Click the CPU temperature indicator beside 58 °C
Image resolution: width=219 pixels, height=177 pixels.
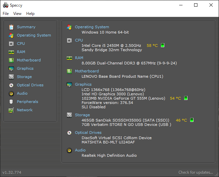[x=163, y=45]
